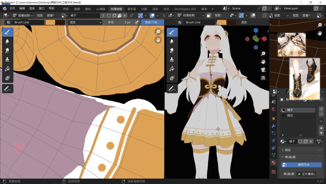Toggle pin image in image editor header
Viewport: 326px width, 184px height.
[x=131, y=15]
